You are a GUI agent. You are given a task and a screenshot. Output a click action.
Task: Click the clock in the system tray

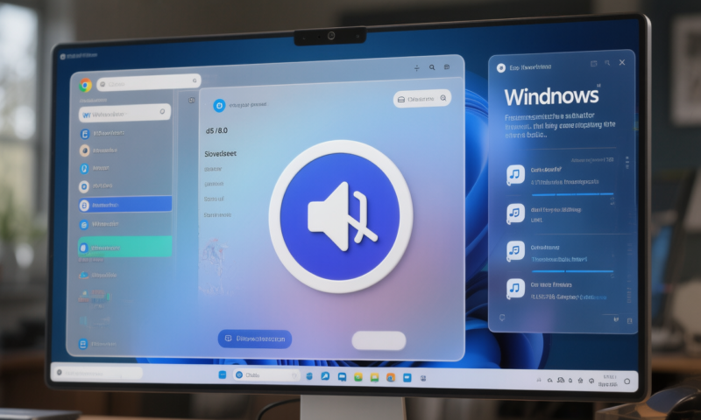608,381
